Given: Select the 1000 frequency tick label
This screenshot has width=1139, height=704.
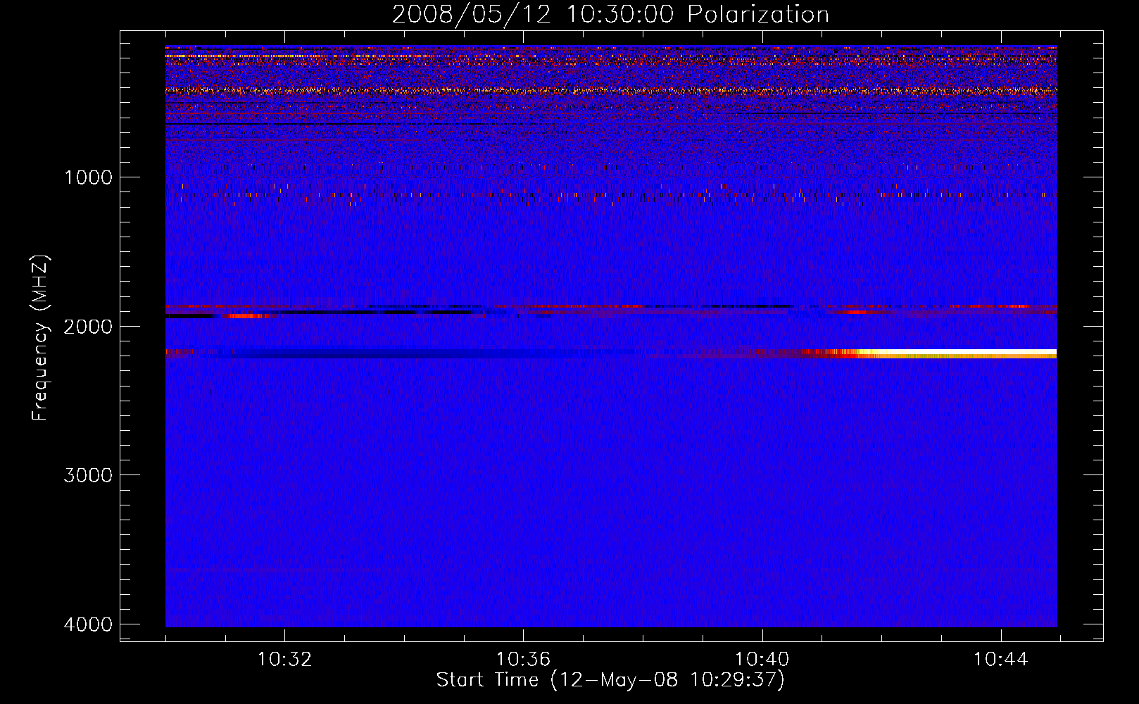Looking at the screenshot, I should coord(88,177).
